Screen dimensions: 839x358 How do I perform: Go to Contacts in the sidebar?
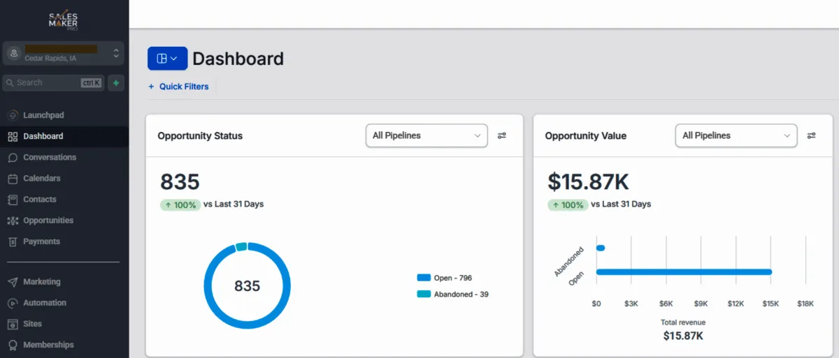(39, 200)
